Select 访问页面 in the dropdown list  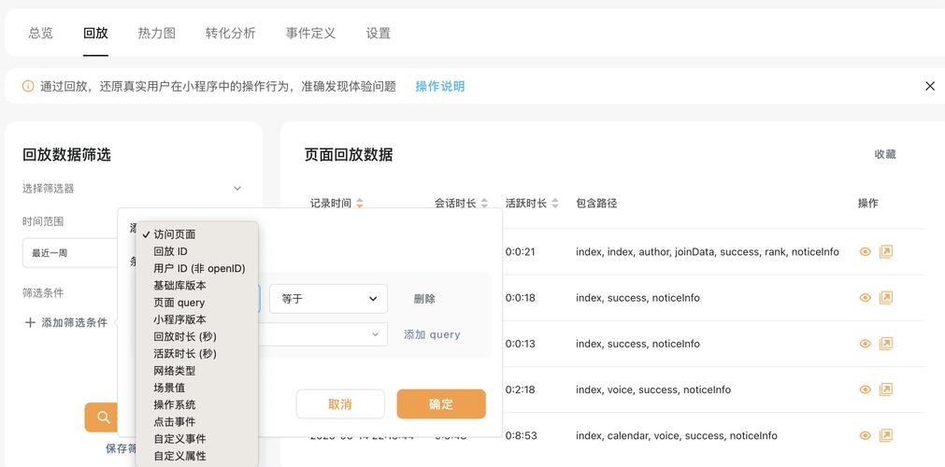174,234
